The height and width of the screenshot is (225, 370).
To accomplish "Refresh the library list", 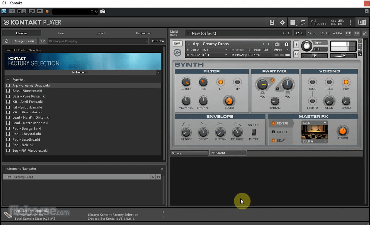I will click(x=7, y=41).
